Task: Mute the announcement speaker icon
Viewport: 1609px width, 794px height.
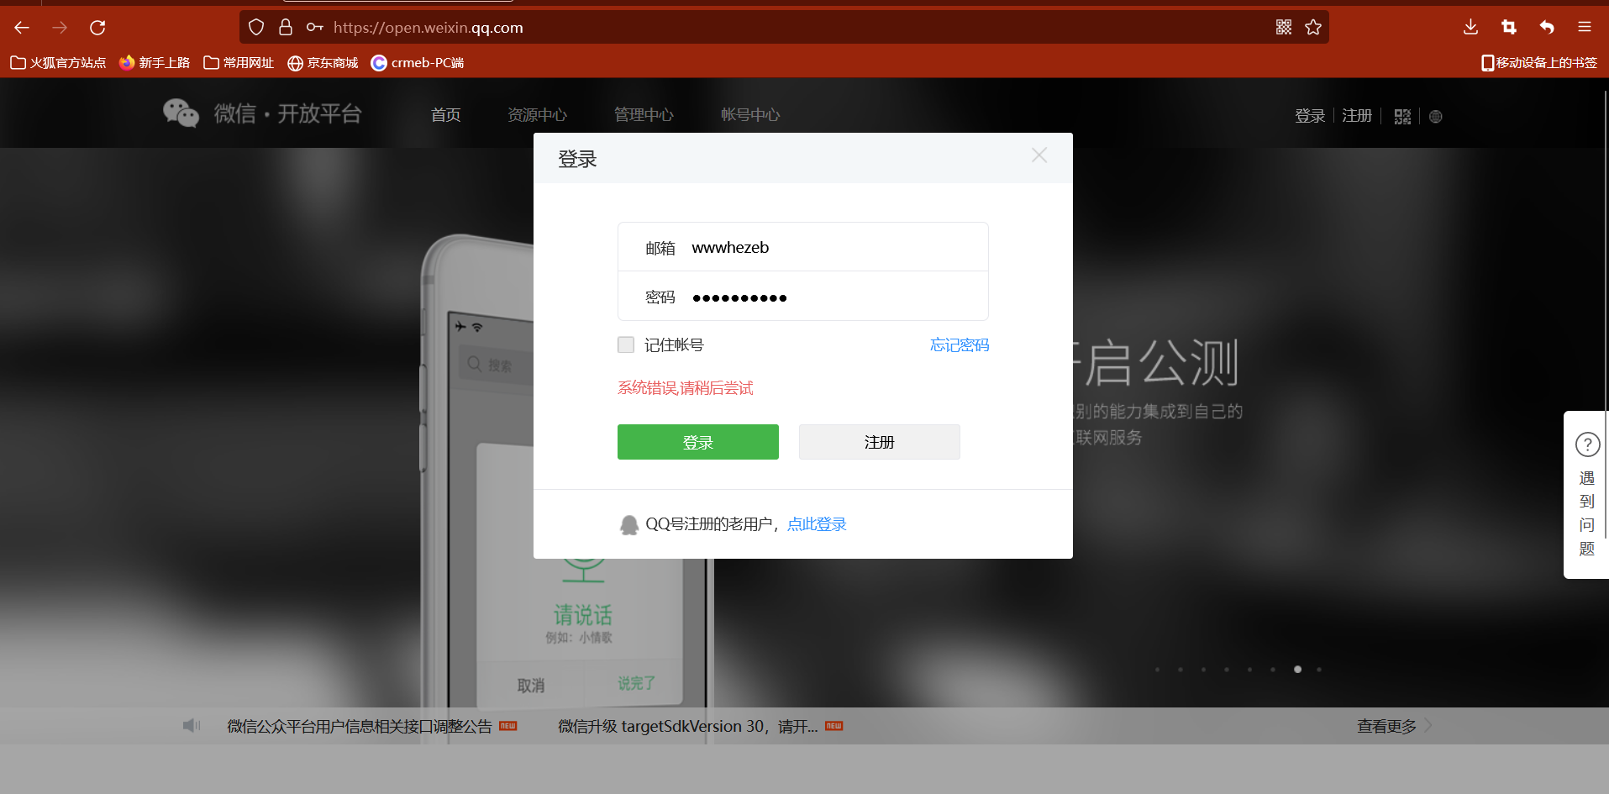Action: [192, 726]
